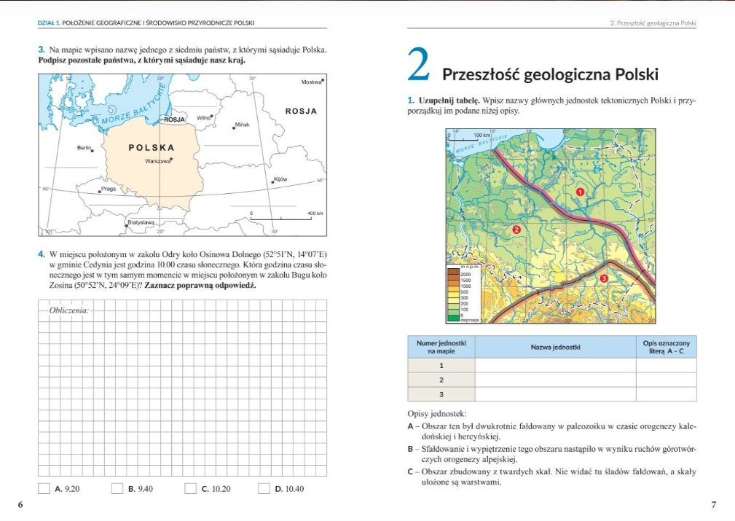Click the large heading Przeszłość geologiczna Polski

click(x=550, y=74)
